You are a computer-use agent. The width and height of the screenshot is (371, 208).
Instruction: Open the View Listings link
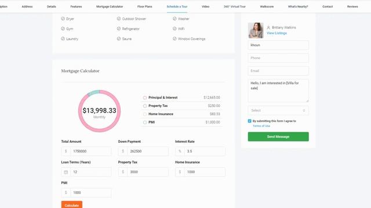(x=277, y=33)
